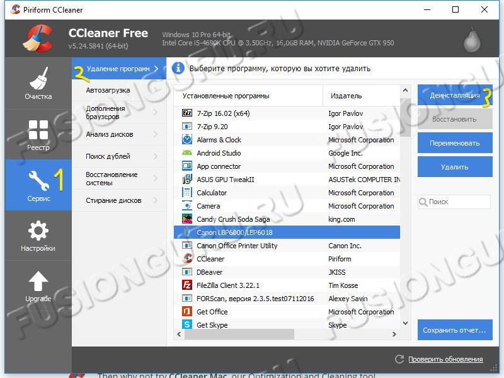
Task: Click the Alexey Savin publisher cell
Action: click(348, 299)
